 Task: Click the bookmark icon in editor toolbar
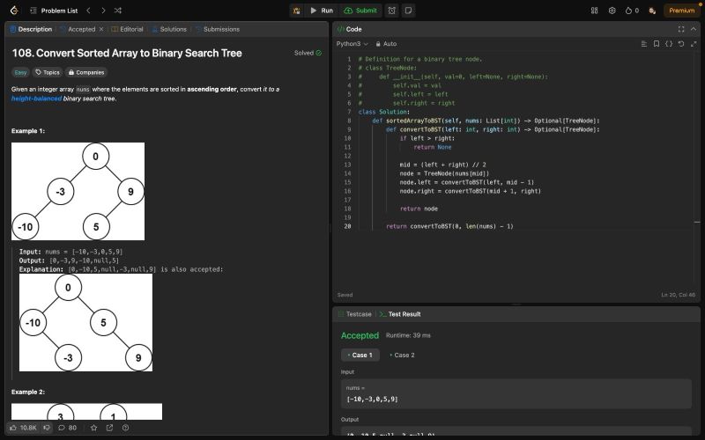tap(657, 43)
